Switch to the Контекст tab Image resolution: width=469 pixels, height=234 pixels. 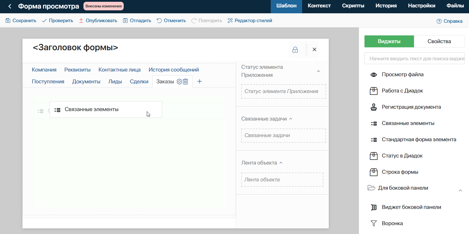click(x=319, y=6)
